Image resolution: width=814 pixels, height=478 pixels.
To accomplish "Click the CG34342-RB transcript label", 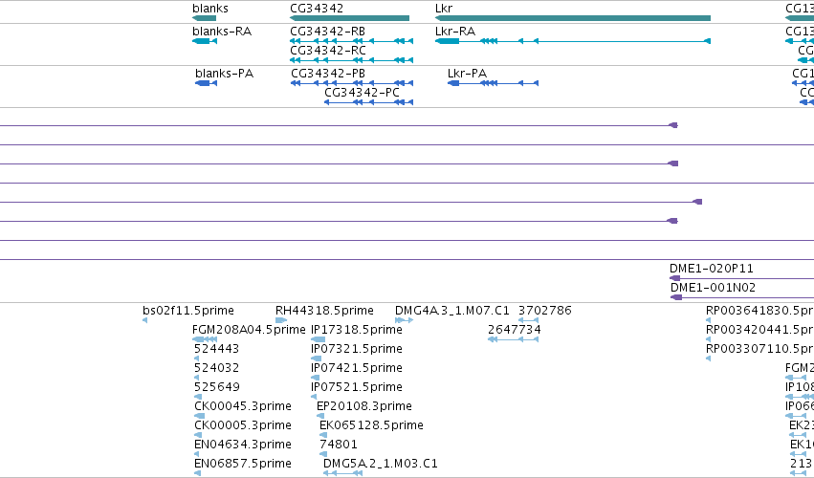I will 327,32.
